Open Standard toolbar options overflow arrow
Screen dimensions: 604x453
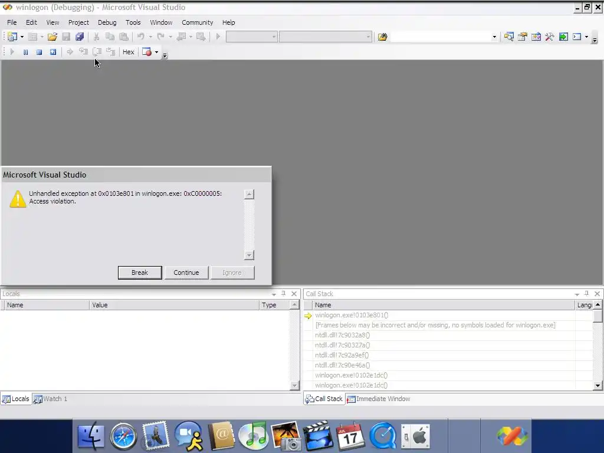pyautogui.click(x=595, y=40)
